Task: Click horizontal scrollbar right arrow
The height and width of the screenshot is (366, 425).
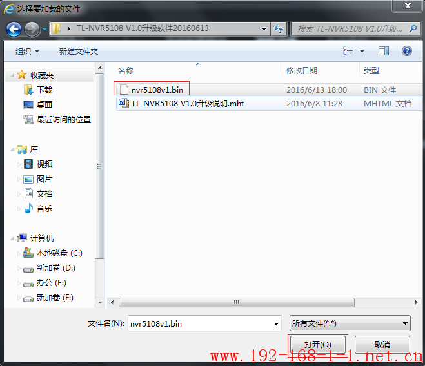Action: click(416, 302)
